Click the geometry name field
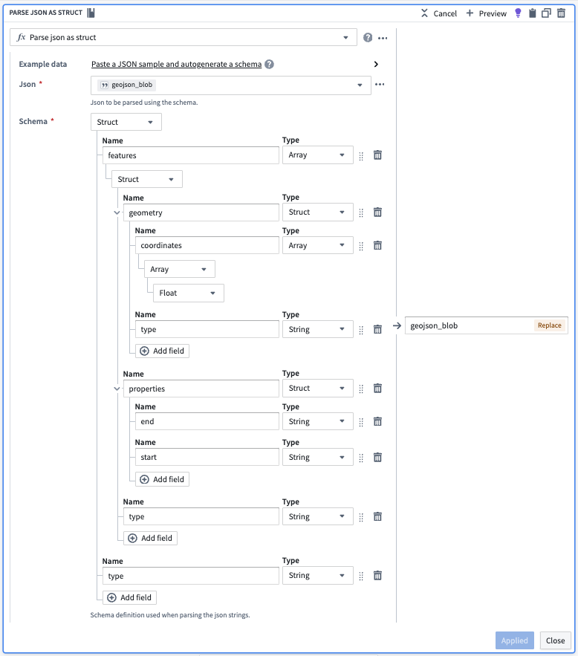This screenshot has height=656, width=578. 201,212
